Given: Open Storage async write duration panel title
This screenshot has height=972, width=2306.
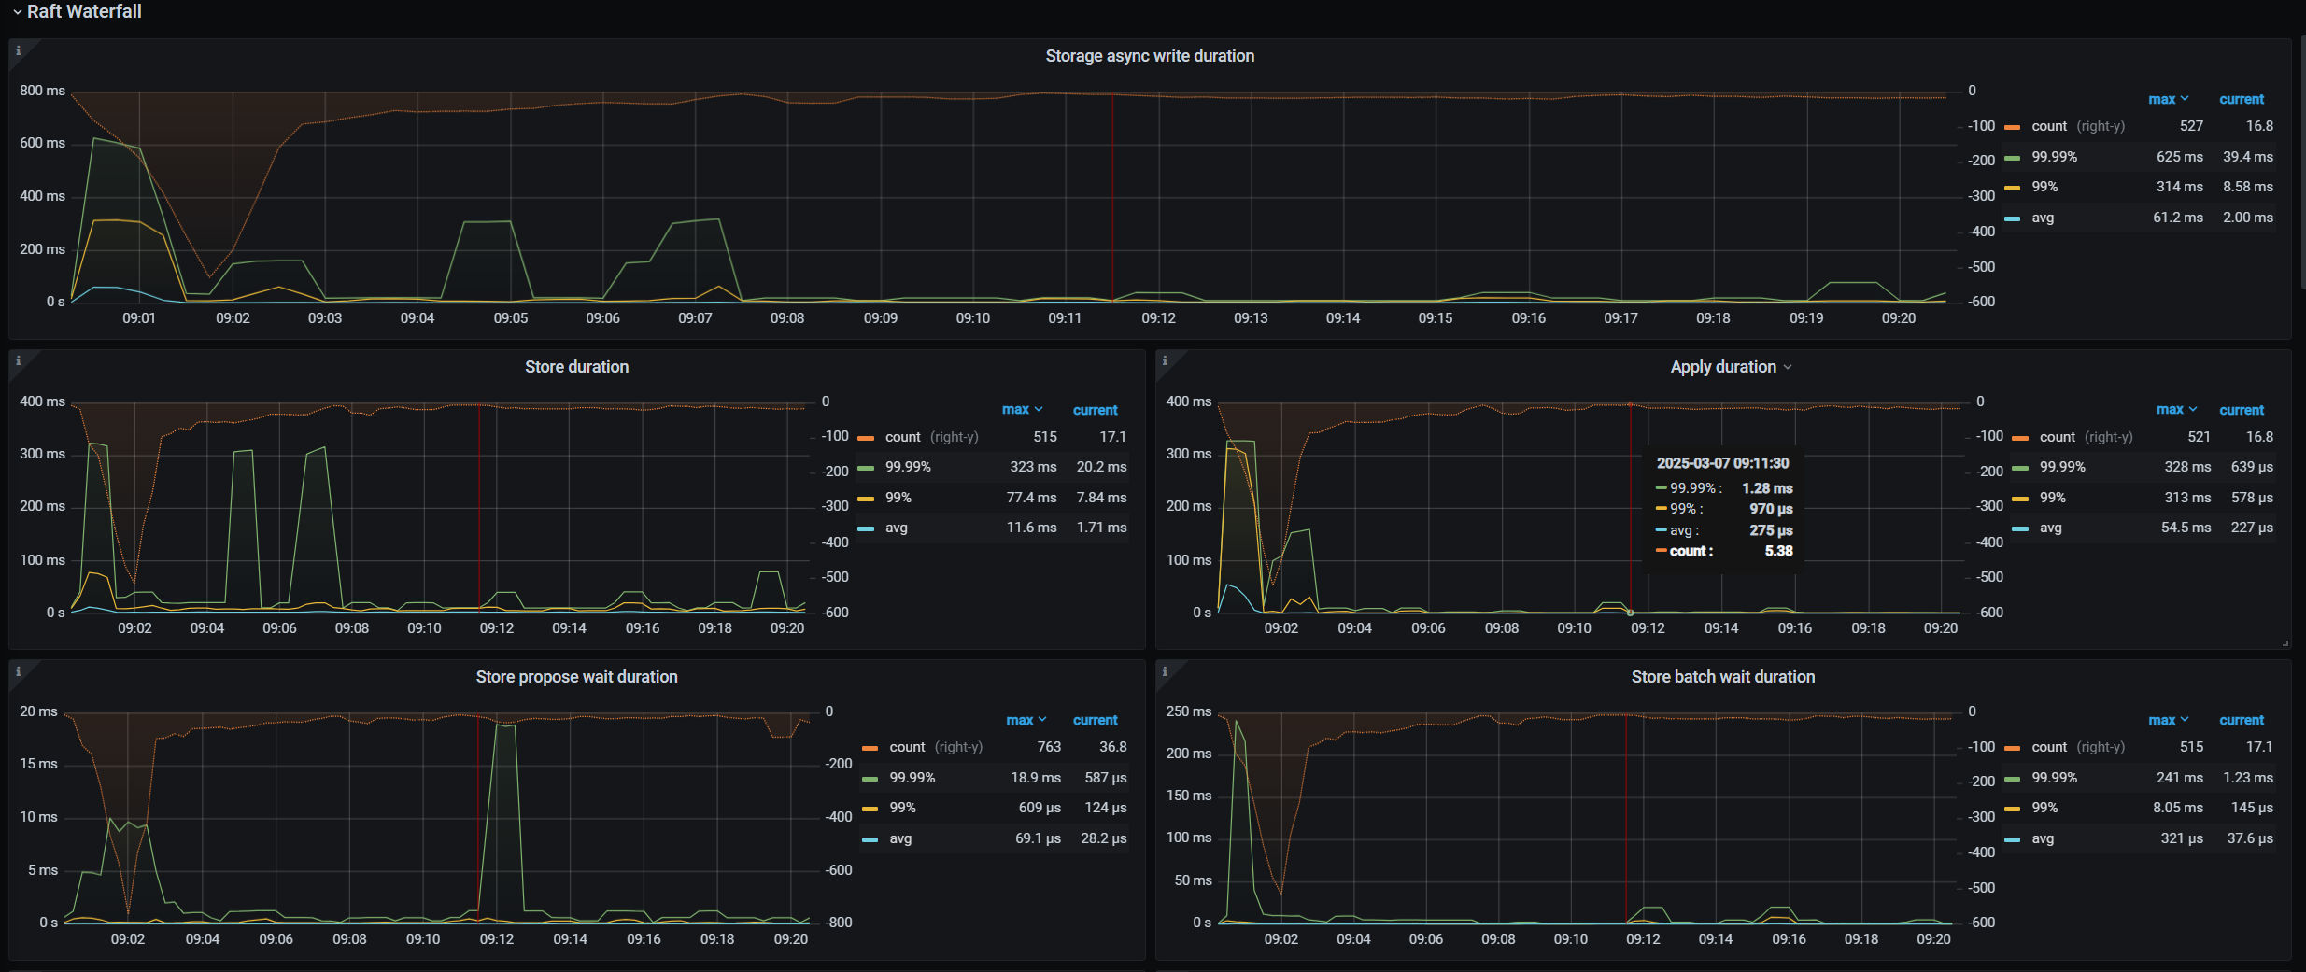Looking at the screenshot, I should tap(1149, 56).
